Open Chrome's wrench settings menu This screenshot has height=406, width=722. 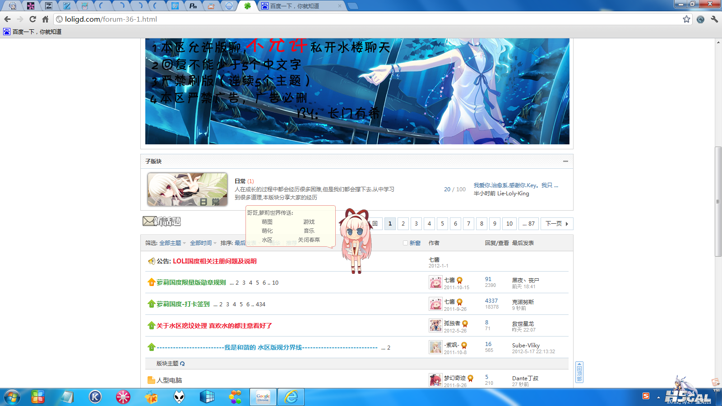coord(714,19)
